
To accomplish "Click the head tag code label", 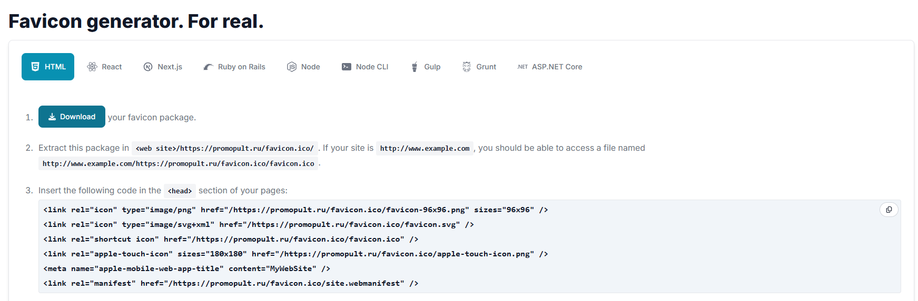I will (180, 191).
